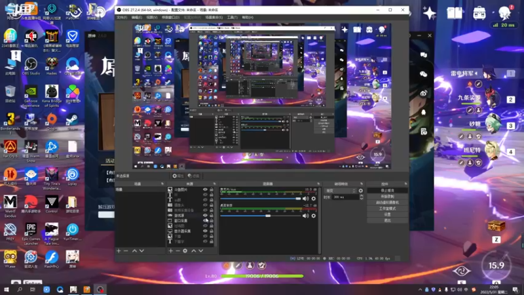Move scene down with the arrow icon
Screen dimensions: 524x295
click(x=141, y=250)
